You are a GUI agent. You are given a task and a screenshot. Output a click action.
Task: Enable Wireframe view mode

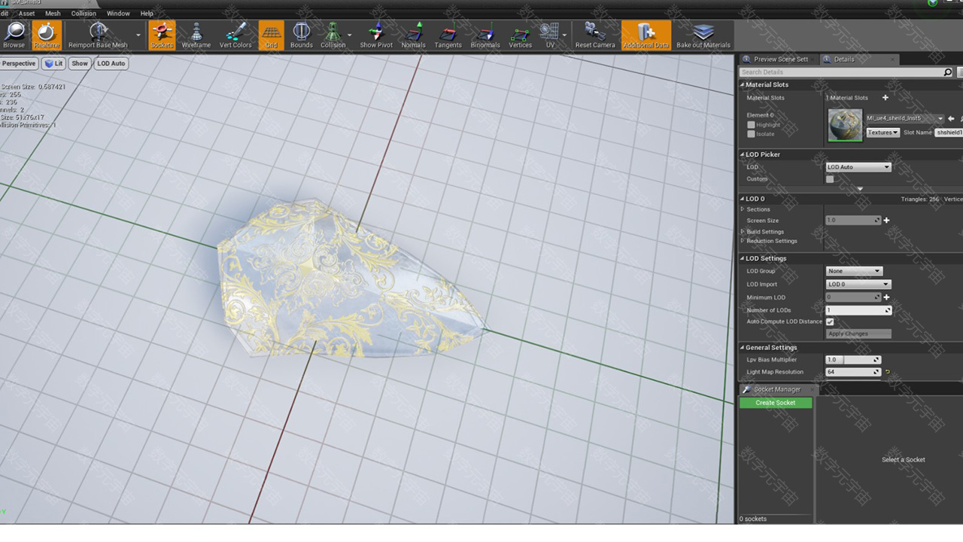pos(196,35)
